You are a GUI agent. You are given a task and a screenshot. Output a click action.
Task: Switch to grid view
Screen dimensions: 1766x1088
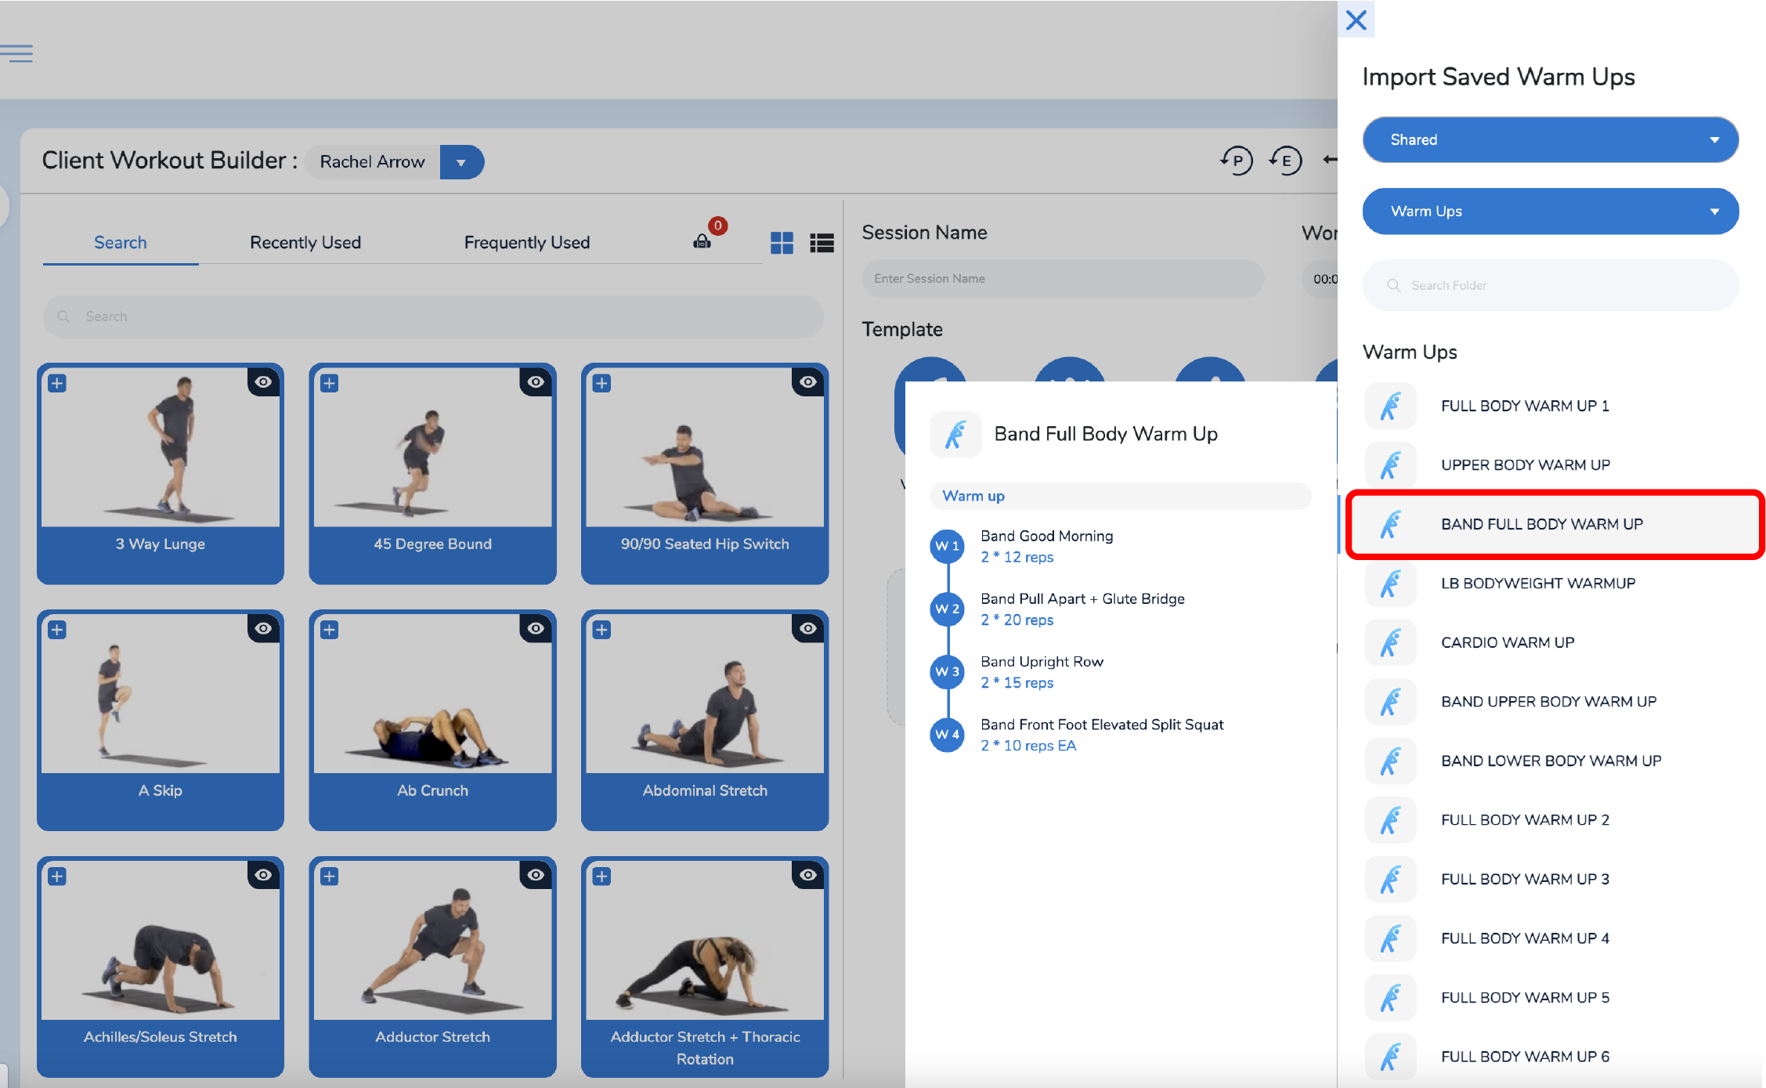782,243
